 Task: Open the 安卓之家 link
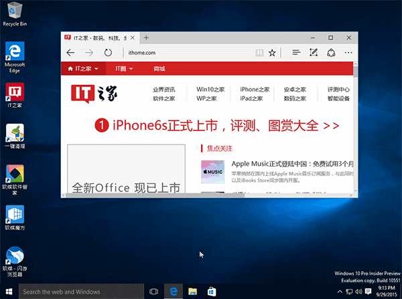(295, 90)
